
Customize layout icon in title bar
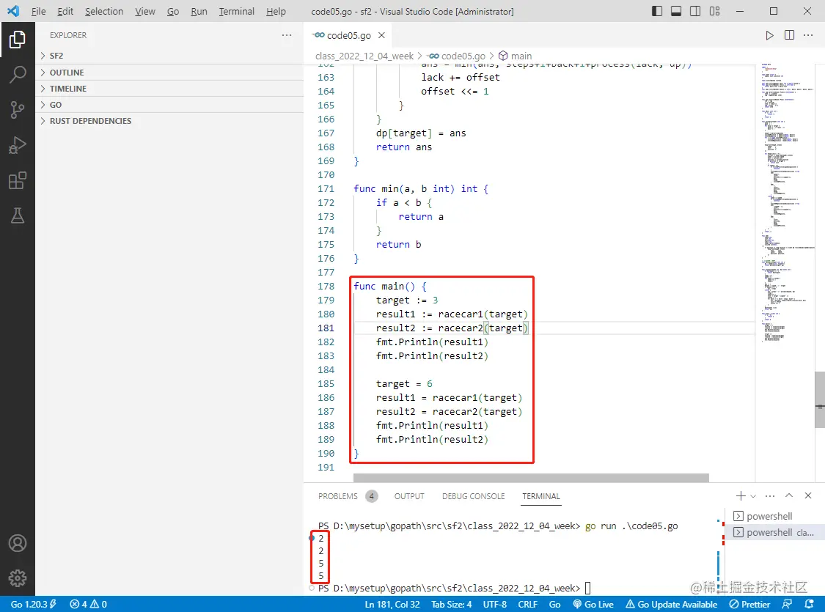(x=714, y=11)
